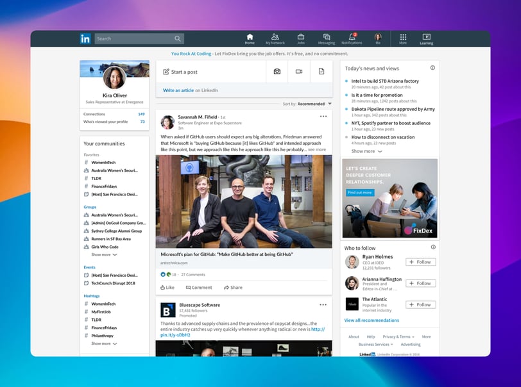521x387 pixels.
Task: Click Kira Oliver's profile photo
Action: (114, 78)
